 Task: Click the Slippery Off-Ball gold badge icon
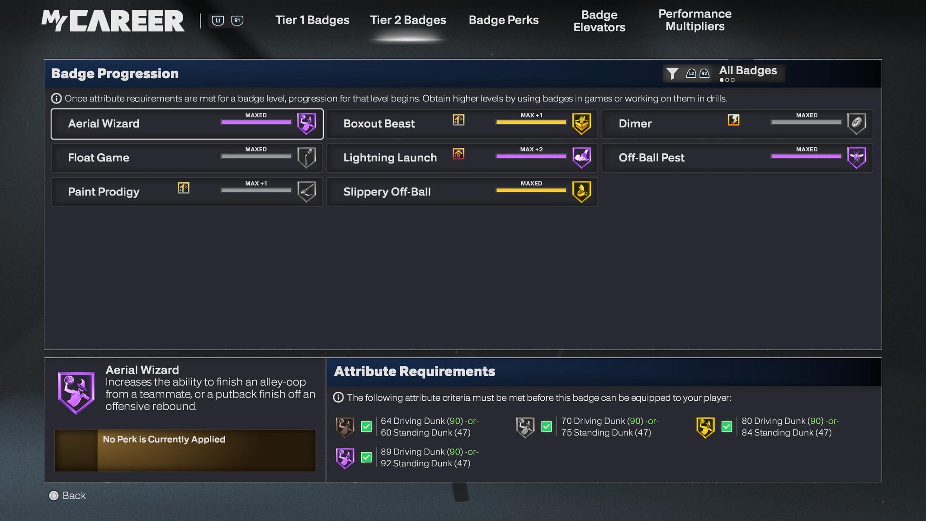click(x=581, y=192)
